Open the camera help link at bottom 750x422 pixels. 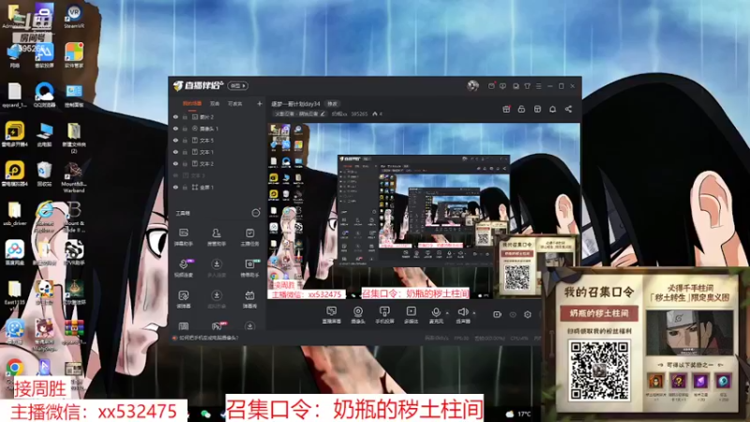click(x=206, y=338)
